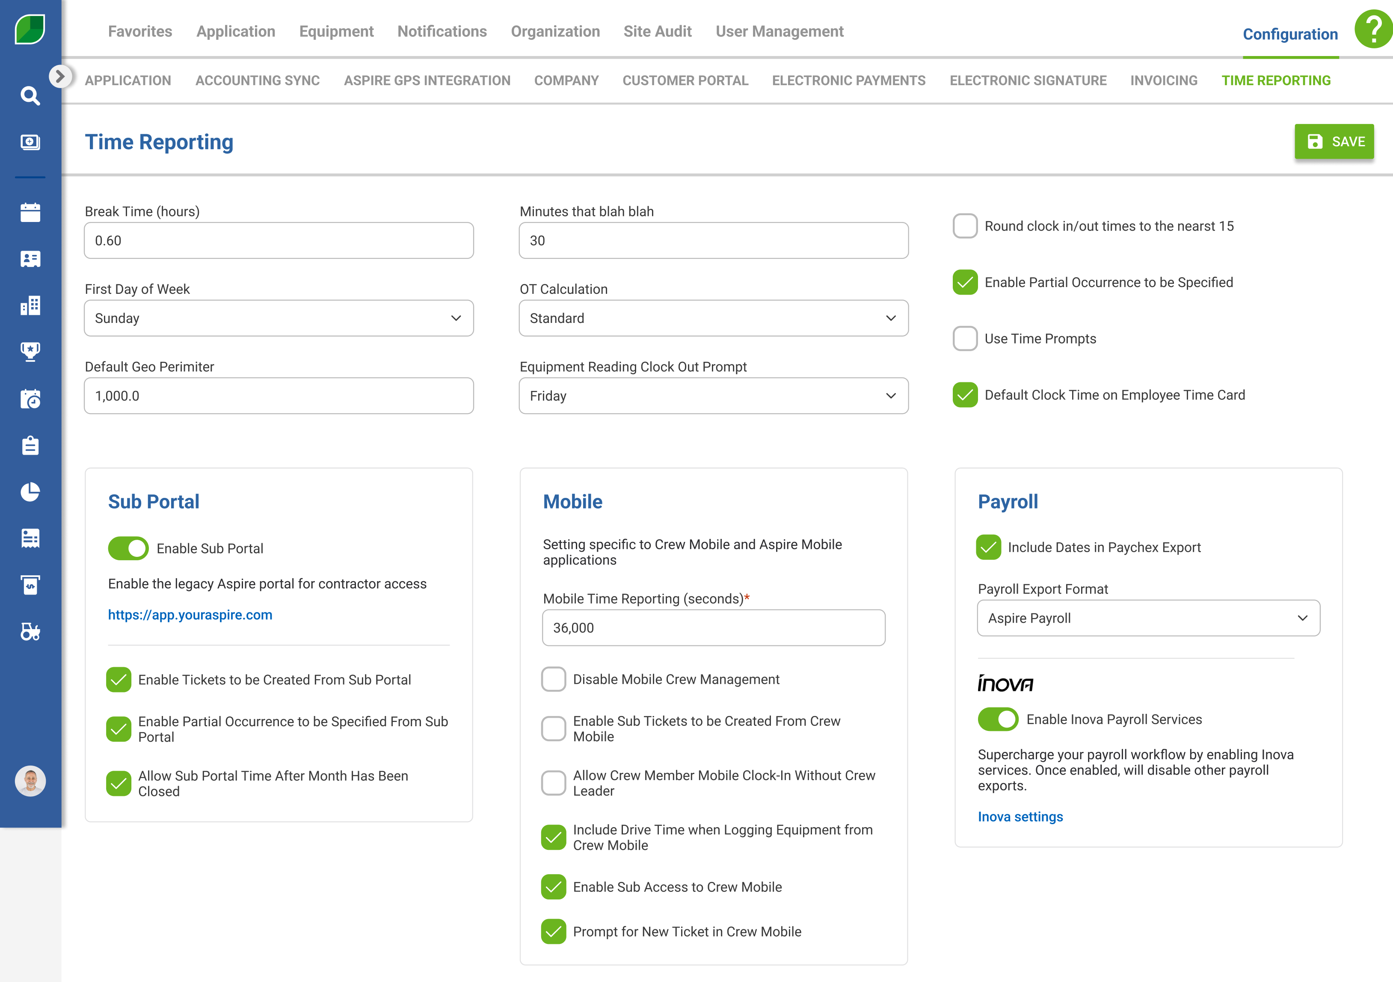Switch to the ELECTRONIC SIGNATURE tab
This screenshot has width=1393, height=982.
(x=1028, y=81)
